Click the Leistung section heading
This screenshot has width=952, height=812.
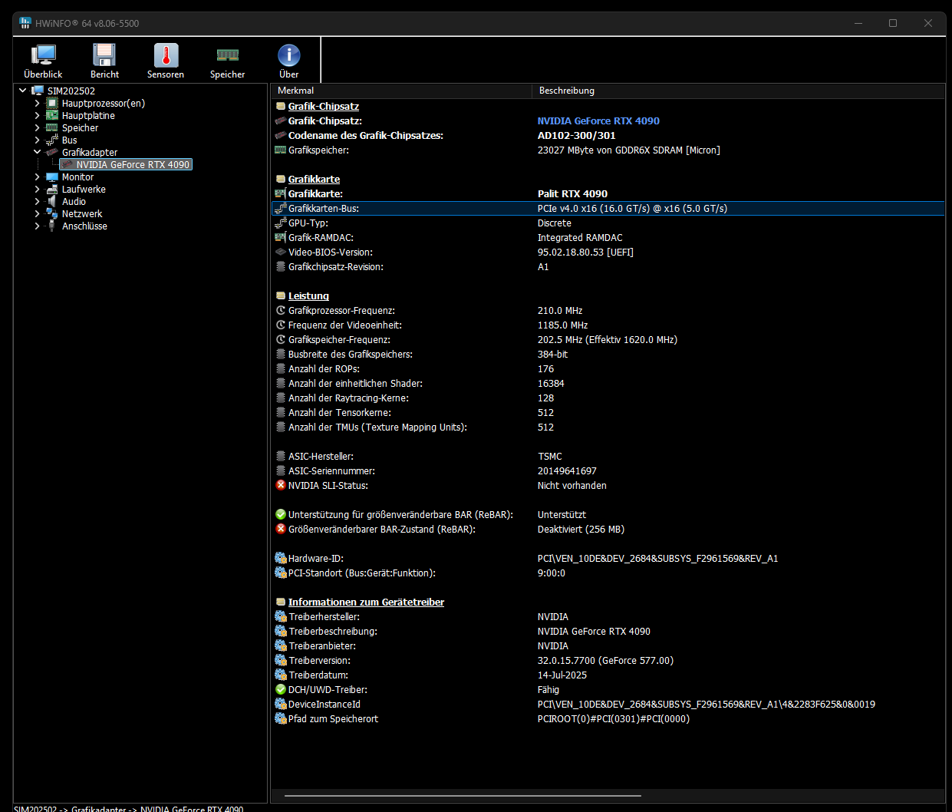(x=308, y=295)
